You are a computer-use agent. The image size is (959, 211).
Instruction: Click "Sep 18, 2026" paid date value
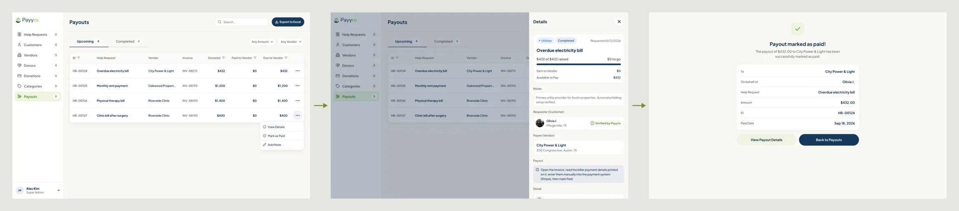tap(844, 123)
